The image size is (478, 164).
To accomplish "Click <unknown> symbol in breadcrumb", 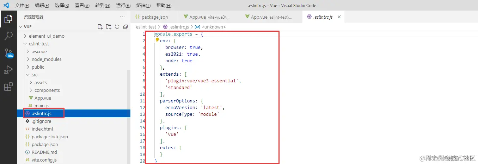I will pos(214,27).
